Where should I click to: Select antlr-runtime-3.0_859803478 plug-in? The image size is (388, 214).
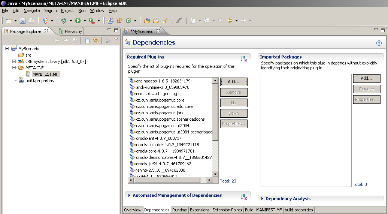tap(163, 87)
